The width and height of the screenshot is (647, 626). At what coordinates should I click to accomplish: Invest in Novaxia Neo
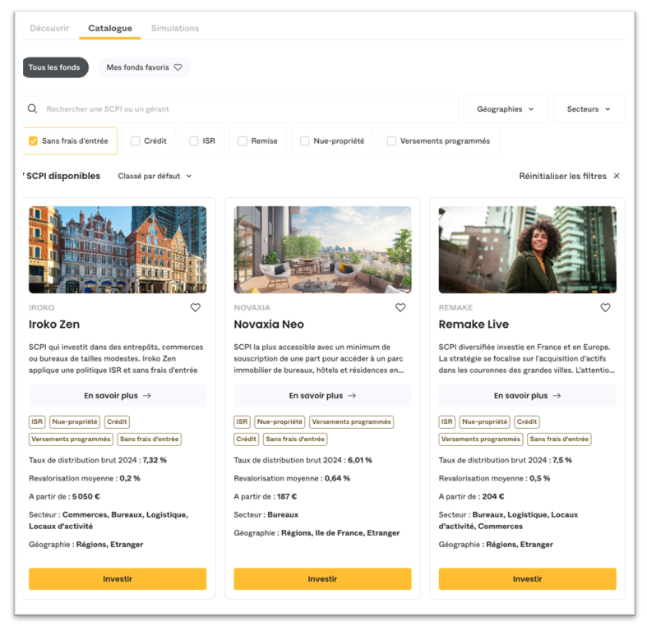click(322, 578)
